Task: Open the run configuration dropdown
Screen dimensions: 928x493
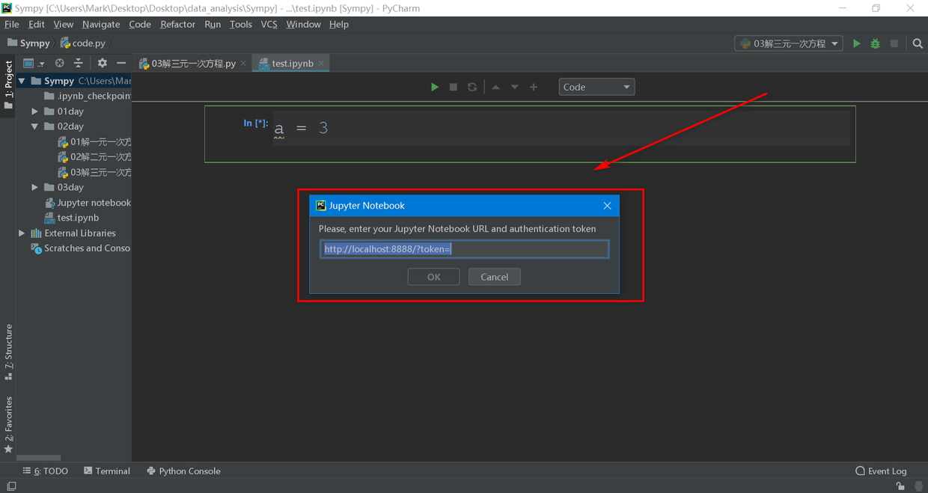Action: click(789, 43)
